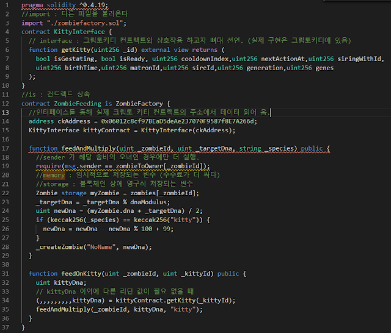The image size is (391, 333).
Task: Select line number 17 in the gutter
Action: coord(5,148)
